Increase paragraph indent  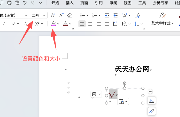pos(115,15)
